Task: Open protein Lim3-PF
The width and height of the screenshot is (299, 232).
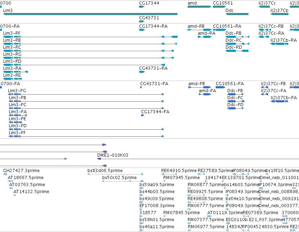Action: 86,136
